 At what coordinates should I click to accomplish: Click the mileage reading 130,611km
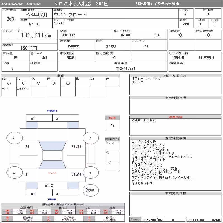(x=36, y=35)
